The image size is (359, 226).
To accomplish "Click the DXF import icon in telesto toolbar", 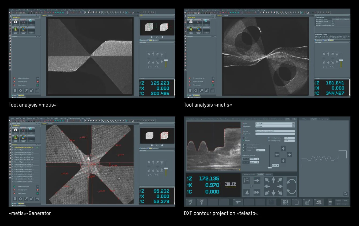I will coord(191,202).
